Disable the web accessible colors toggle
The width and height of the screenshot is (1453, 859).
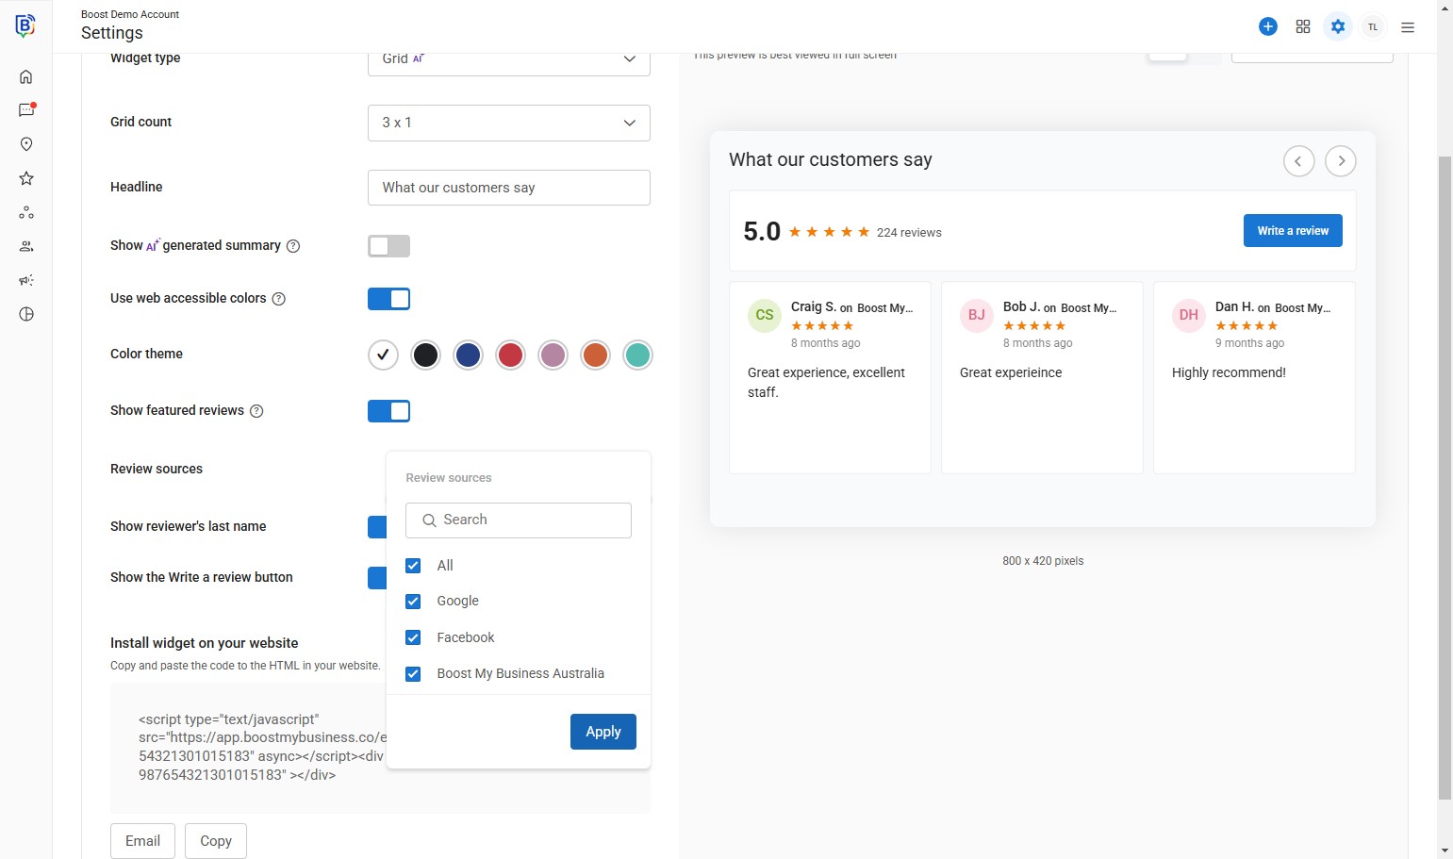point(388,299)
